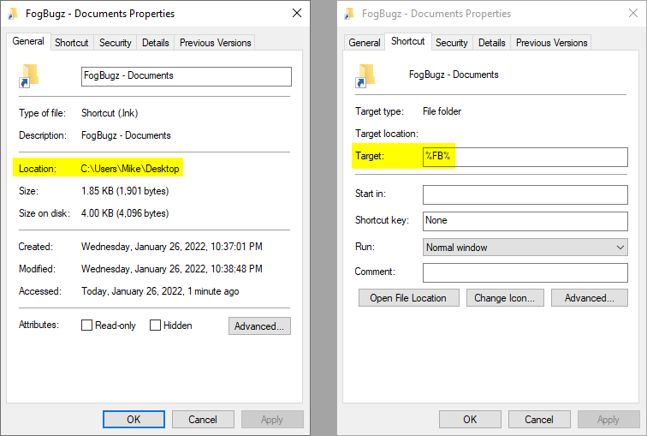Click OK in the right Properties window
Viewport: 647px width, 436px height.
(470, 420)
